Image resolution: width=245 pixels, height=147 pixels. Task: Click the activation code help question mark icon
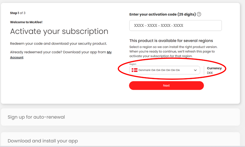pos(199,14)
